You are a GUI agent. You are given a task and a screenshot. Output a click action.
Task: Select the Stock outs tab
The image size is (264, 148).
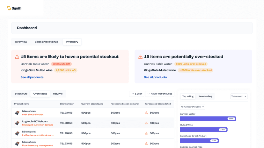[x=21, y=94]
